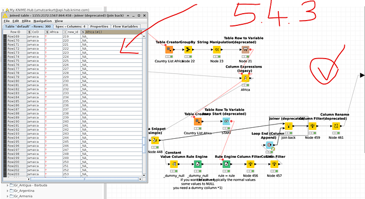Select the Rule Engine rule = rule node
This screenshot has height=199, width=365.
(226, 164)
